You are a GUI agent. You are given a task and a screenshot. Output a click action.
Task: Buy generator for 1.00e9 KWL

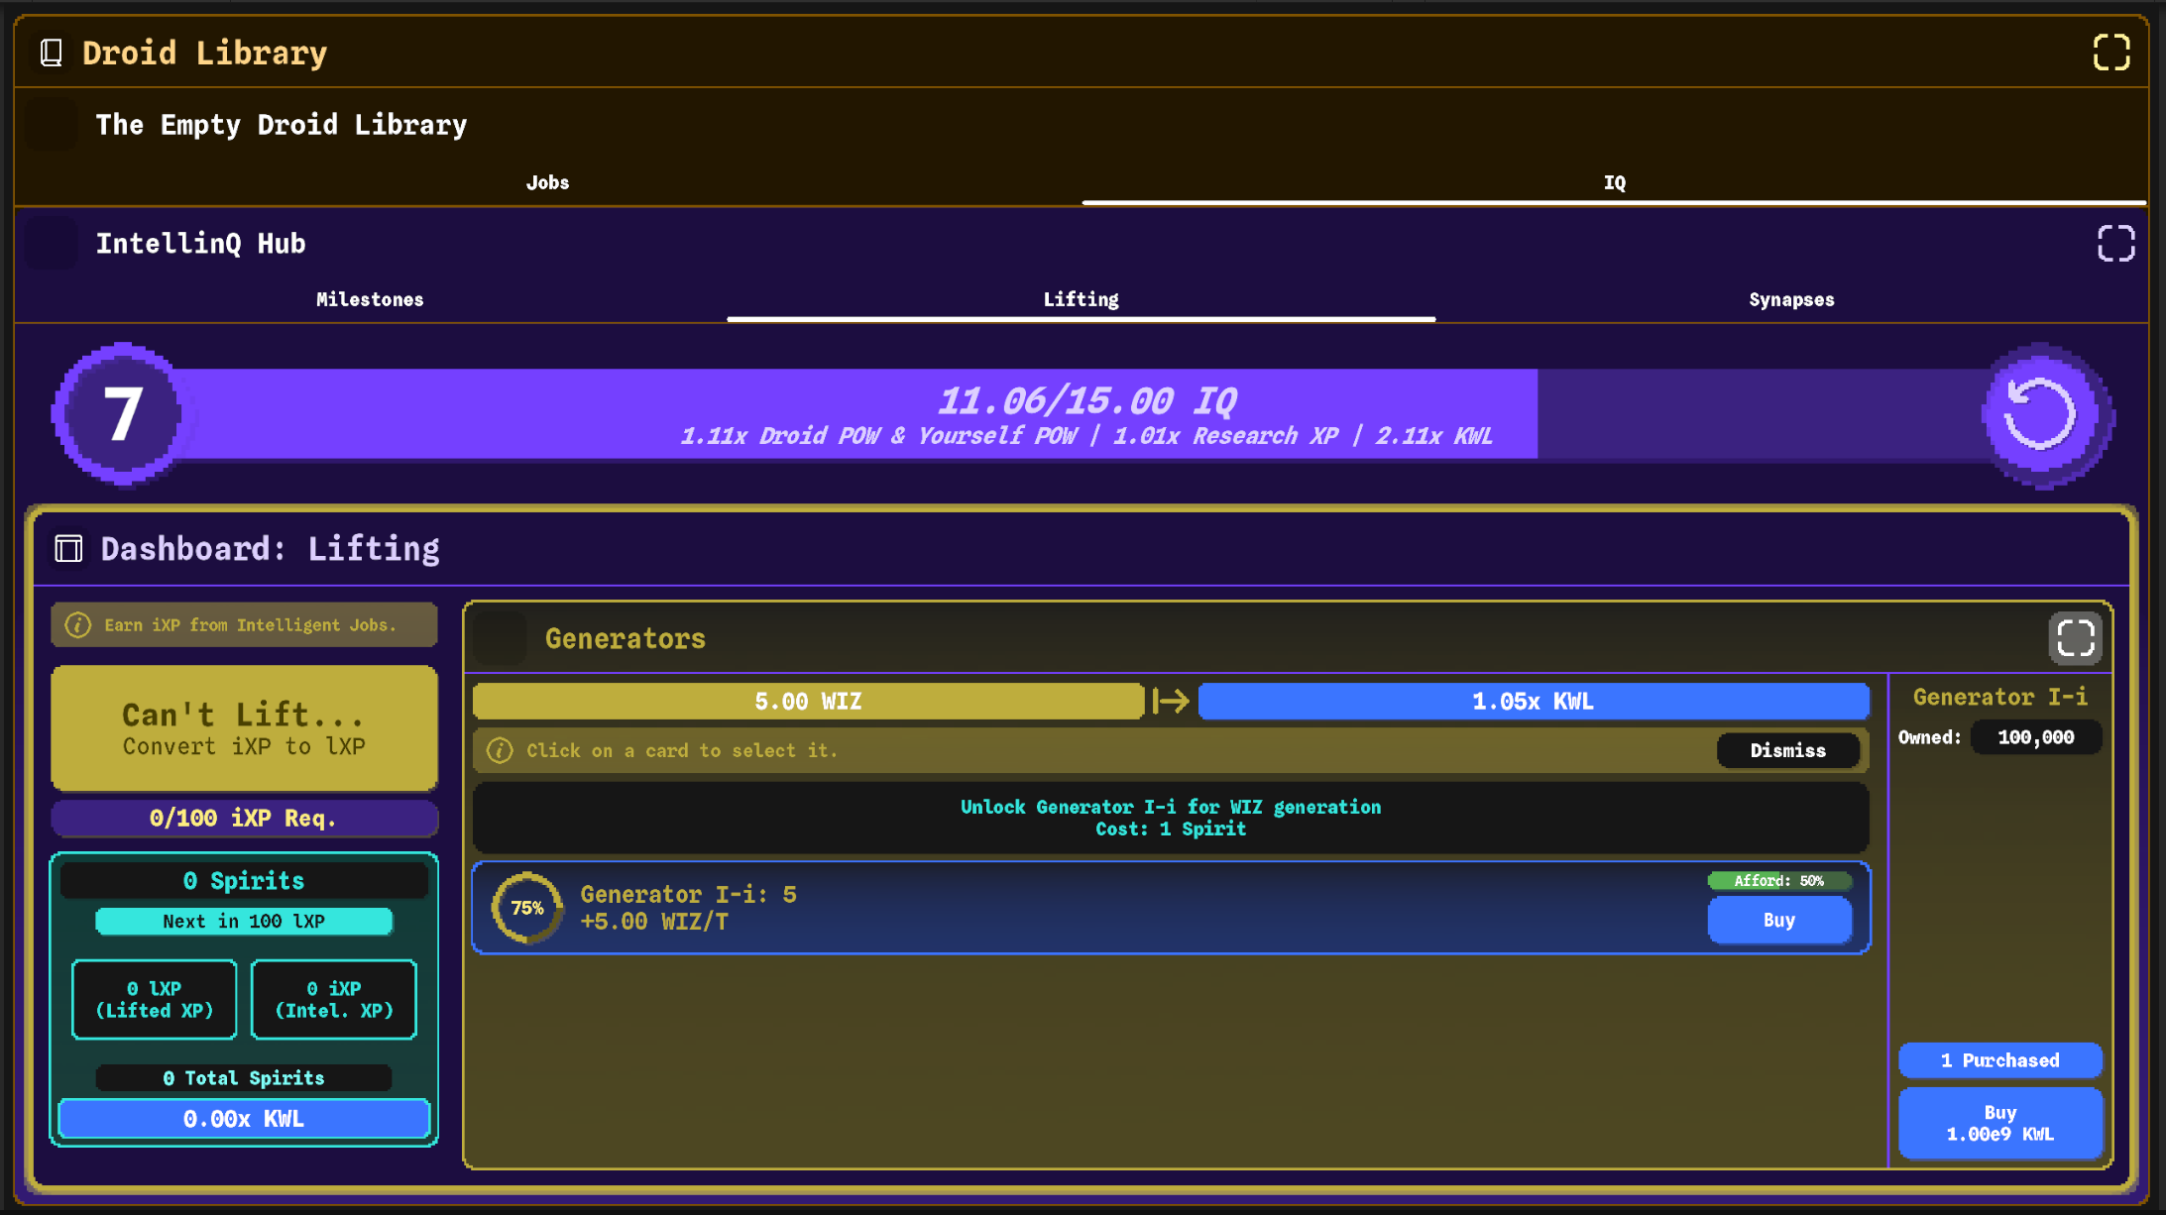coord(1999,1124)
